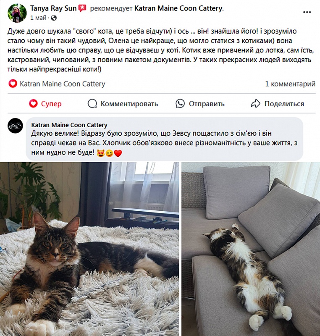View who reacted: Katran Maine Coon Cattery
The height and width of the screenshot is (336, 320).
tap(63, 84)
